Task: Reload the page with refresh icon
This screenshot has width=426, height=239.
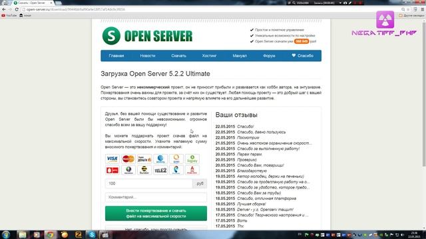Action: click(17, 9)
